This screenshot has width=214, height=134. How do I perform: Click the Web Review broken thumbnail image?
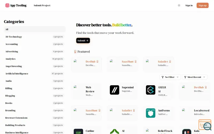pyautogui.click(x=75, y=87)
